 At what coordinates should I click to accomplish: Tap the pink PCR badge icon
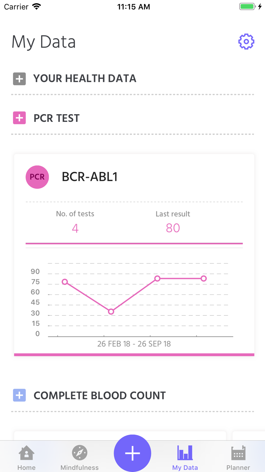pos(37,177)
